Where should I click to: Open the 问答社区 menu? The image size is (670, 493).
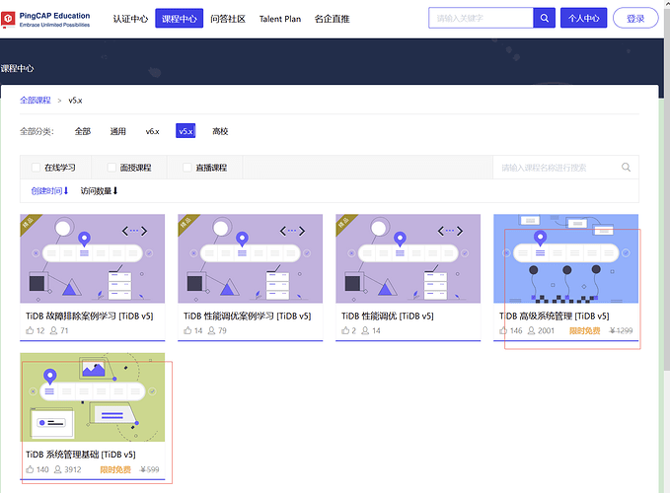coord(228,19)
